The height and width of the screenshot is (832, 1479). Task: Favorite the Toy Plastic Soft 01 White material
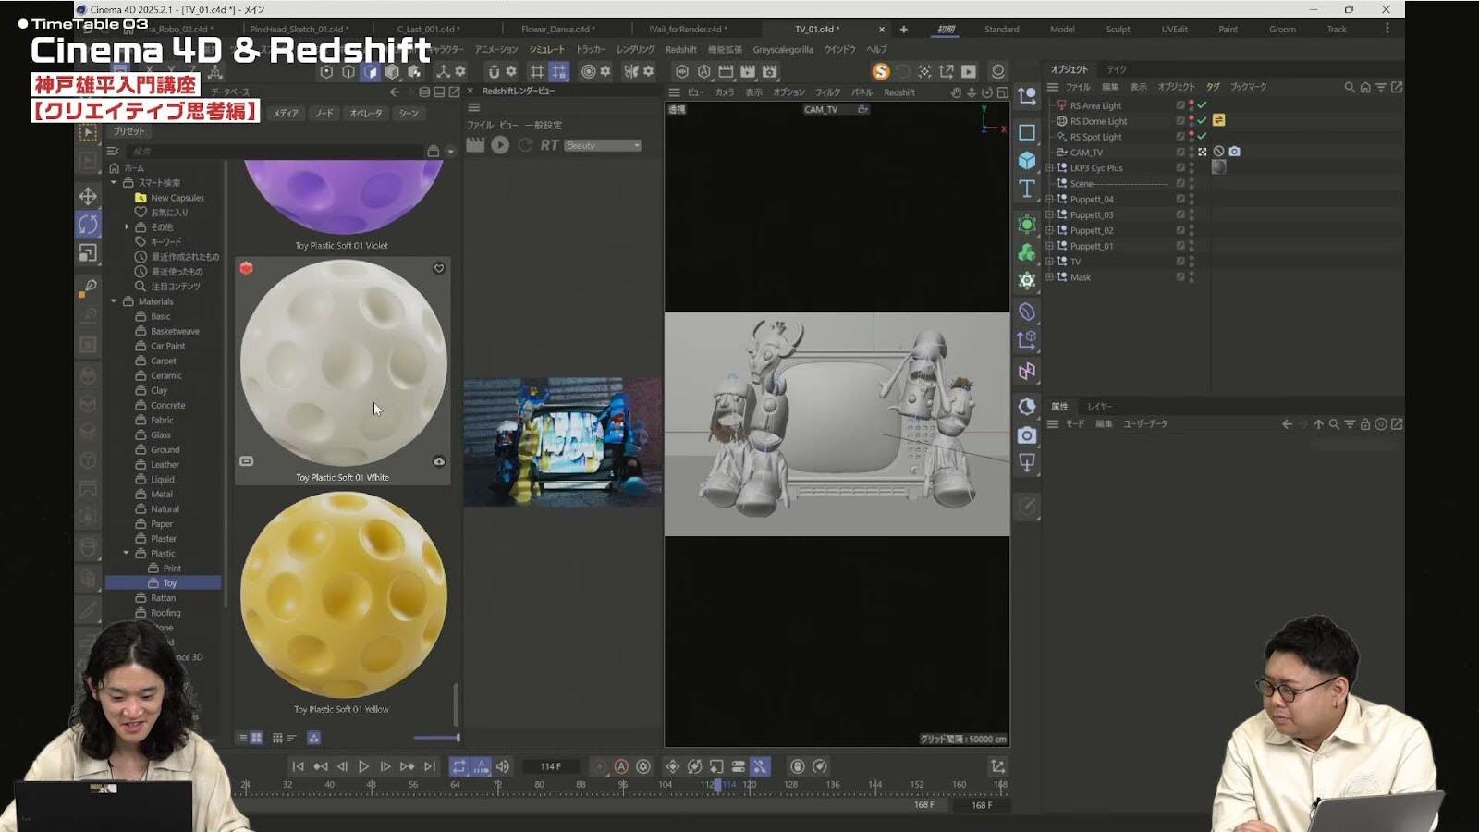[x=439, y=268]
